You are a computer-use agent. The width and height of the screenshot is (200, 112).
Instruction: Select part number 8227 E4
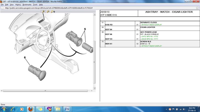(109, 39)
